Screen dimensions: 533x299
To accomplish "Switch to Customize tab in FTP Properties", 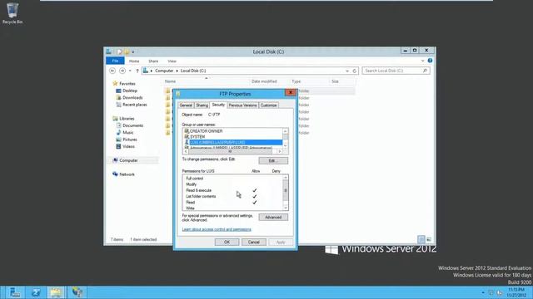I will [268, 105].
